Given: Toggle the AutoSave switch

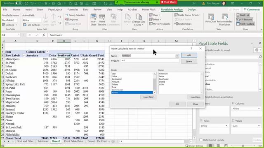Looking at the screenshot, I should 18,3.
